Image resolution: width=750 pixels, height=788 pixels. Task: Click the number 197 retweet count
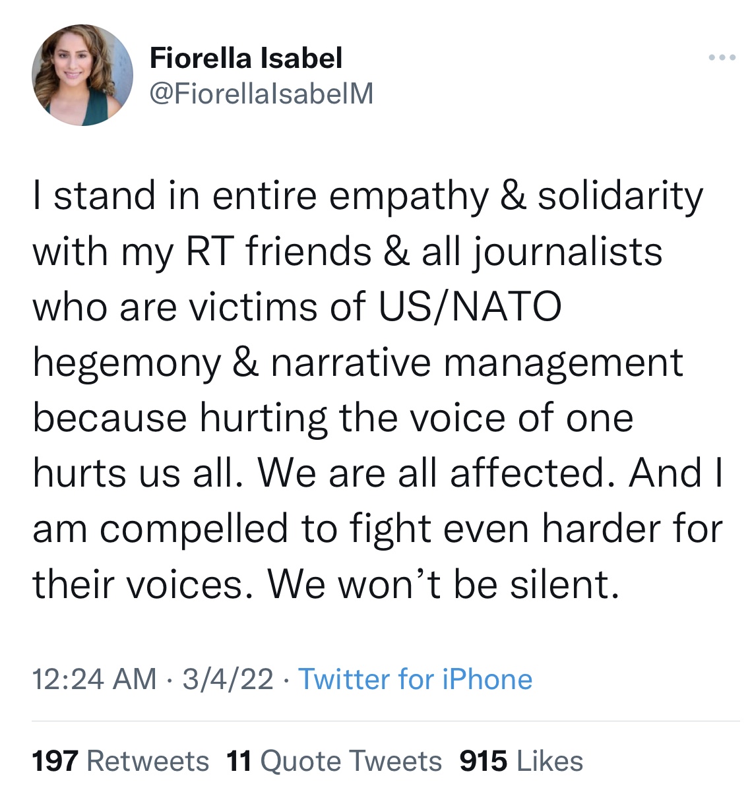point(55,761)
